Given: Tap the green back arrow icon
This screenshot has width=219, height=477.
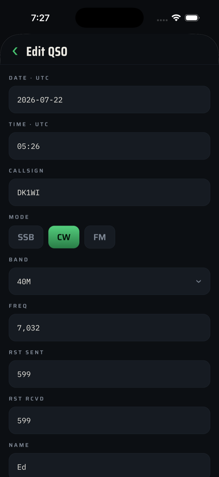Looking at the screenshot, I should (x=15, y=51).
